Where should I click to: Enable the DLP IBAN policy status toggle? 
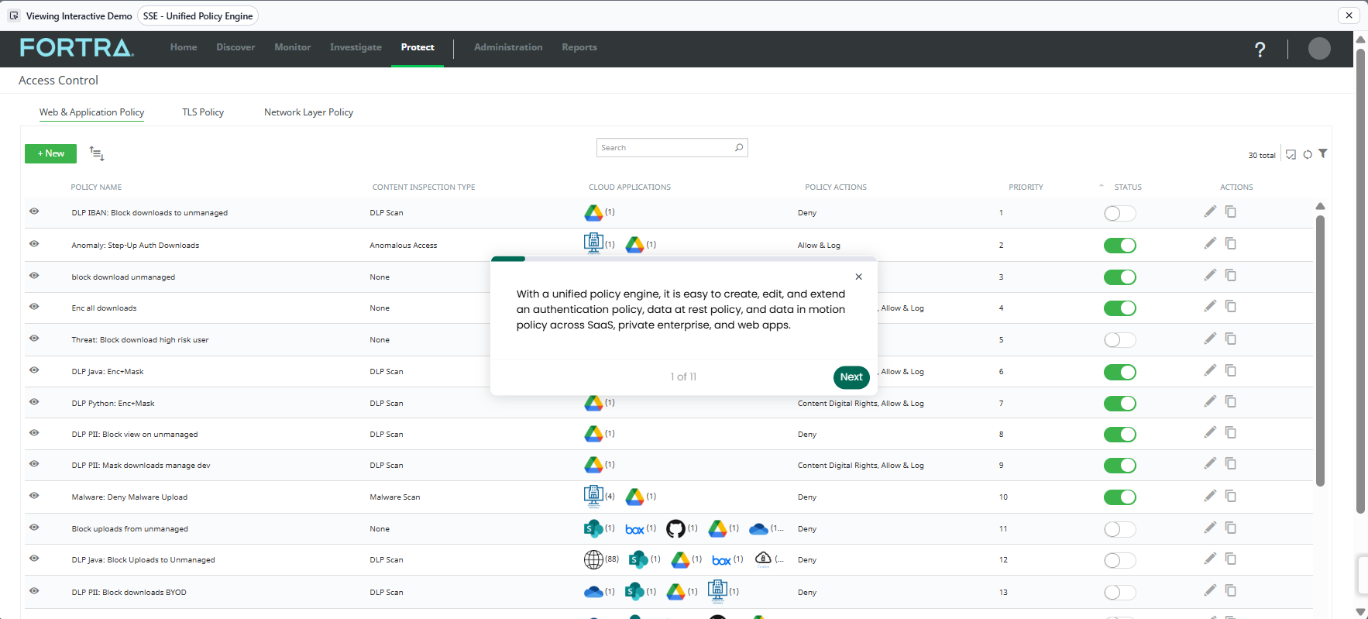1120,213
